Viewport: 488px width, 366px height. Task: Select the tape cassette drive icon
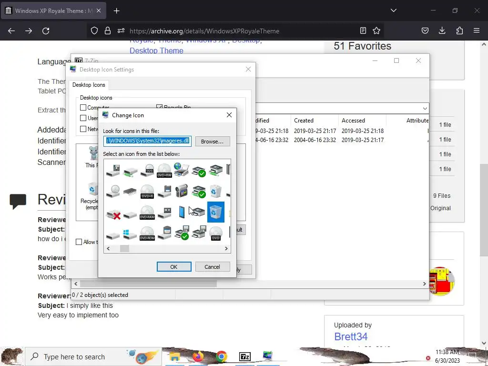164,212
